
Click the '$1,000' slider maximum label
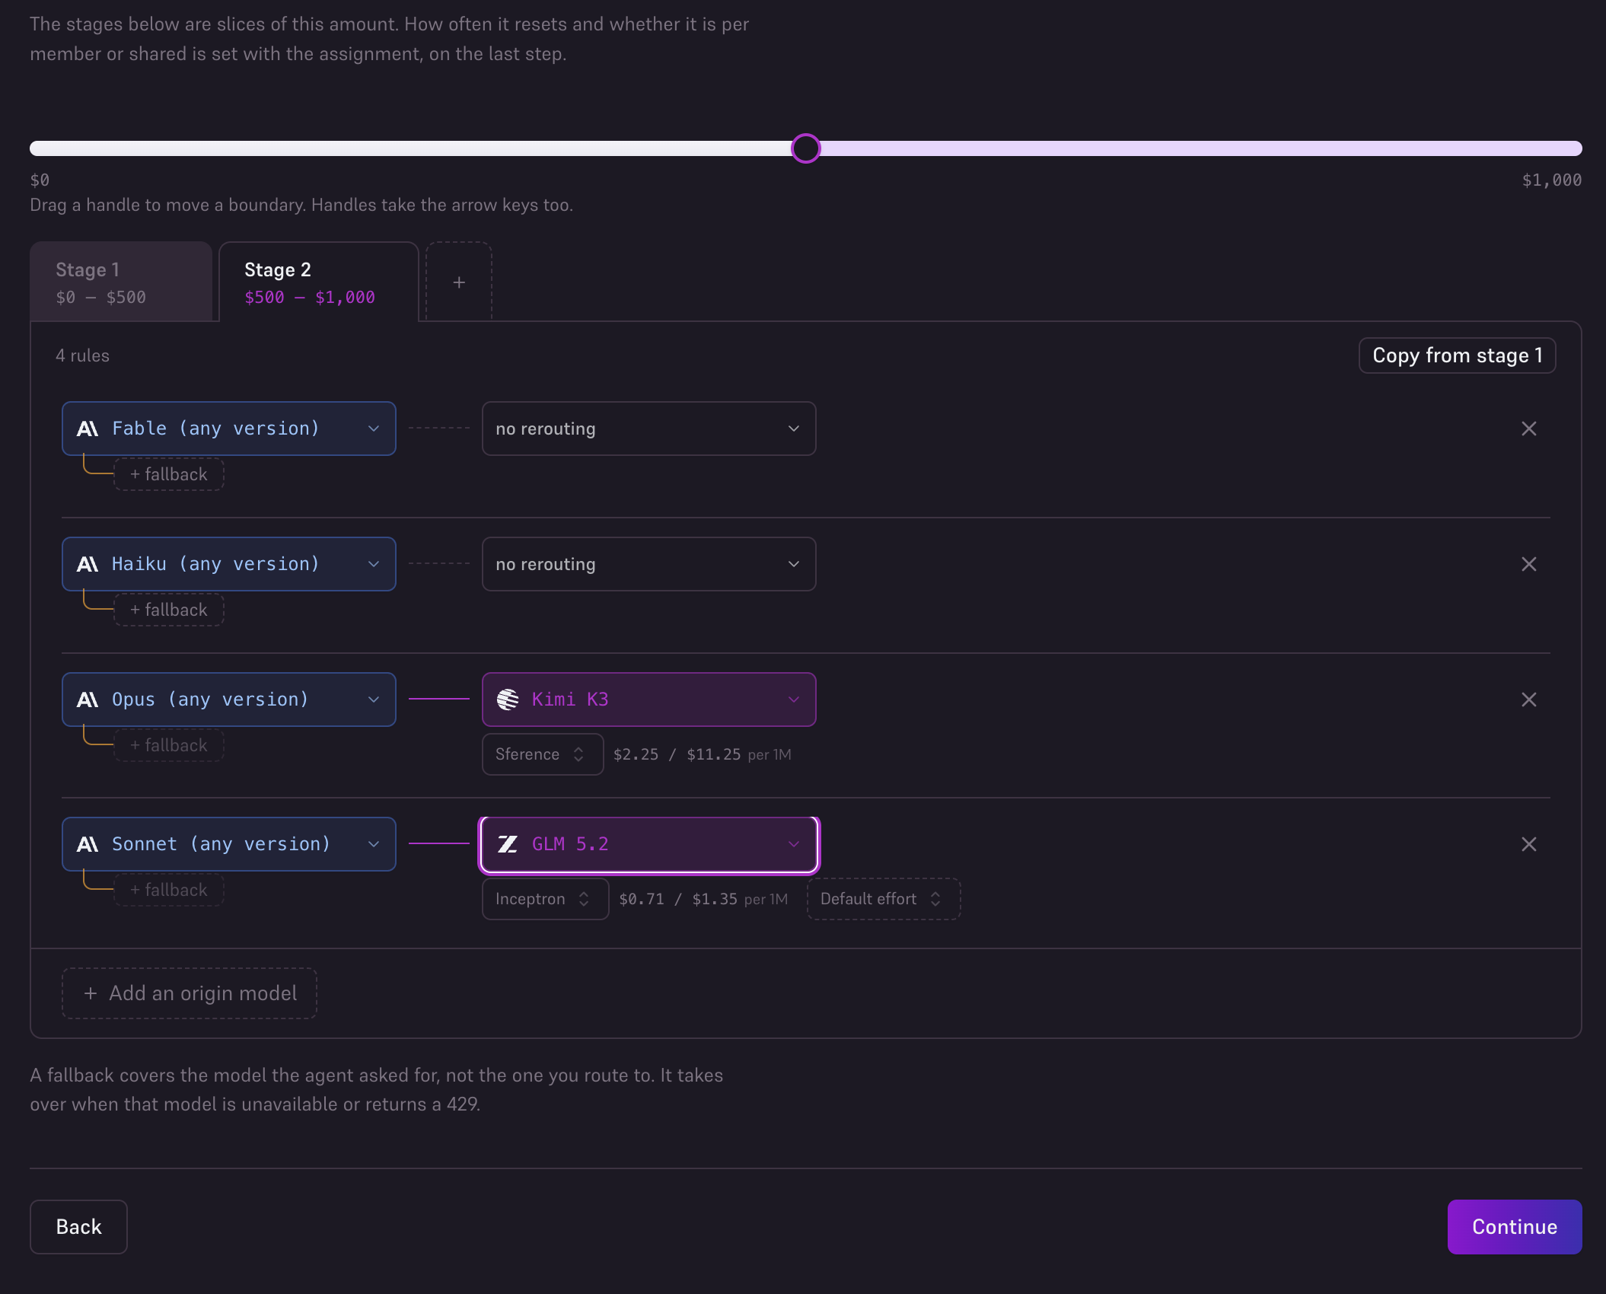coord(1551,180)
